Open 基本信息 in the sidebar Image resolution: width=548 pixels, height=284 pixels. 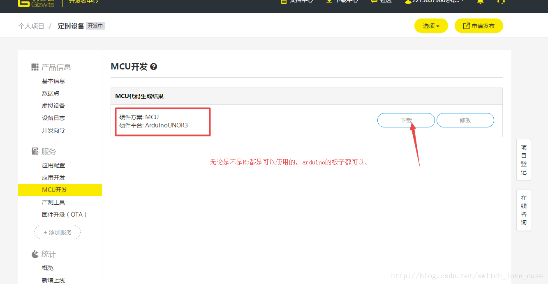pos(53,81)
